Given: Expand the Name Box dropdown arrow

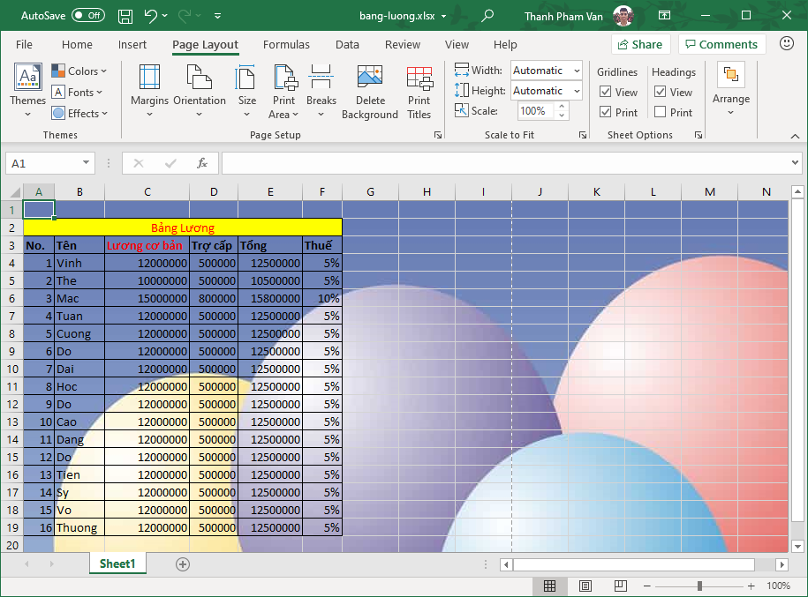Looking at the screenshot, I should tap(86, 163).
